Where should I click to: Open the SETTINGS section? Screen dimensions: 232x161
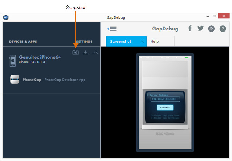click(84, 42)
